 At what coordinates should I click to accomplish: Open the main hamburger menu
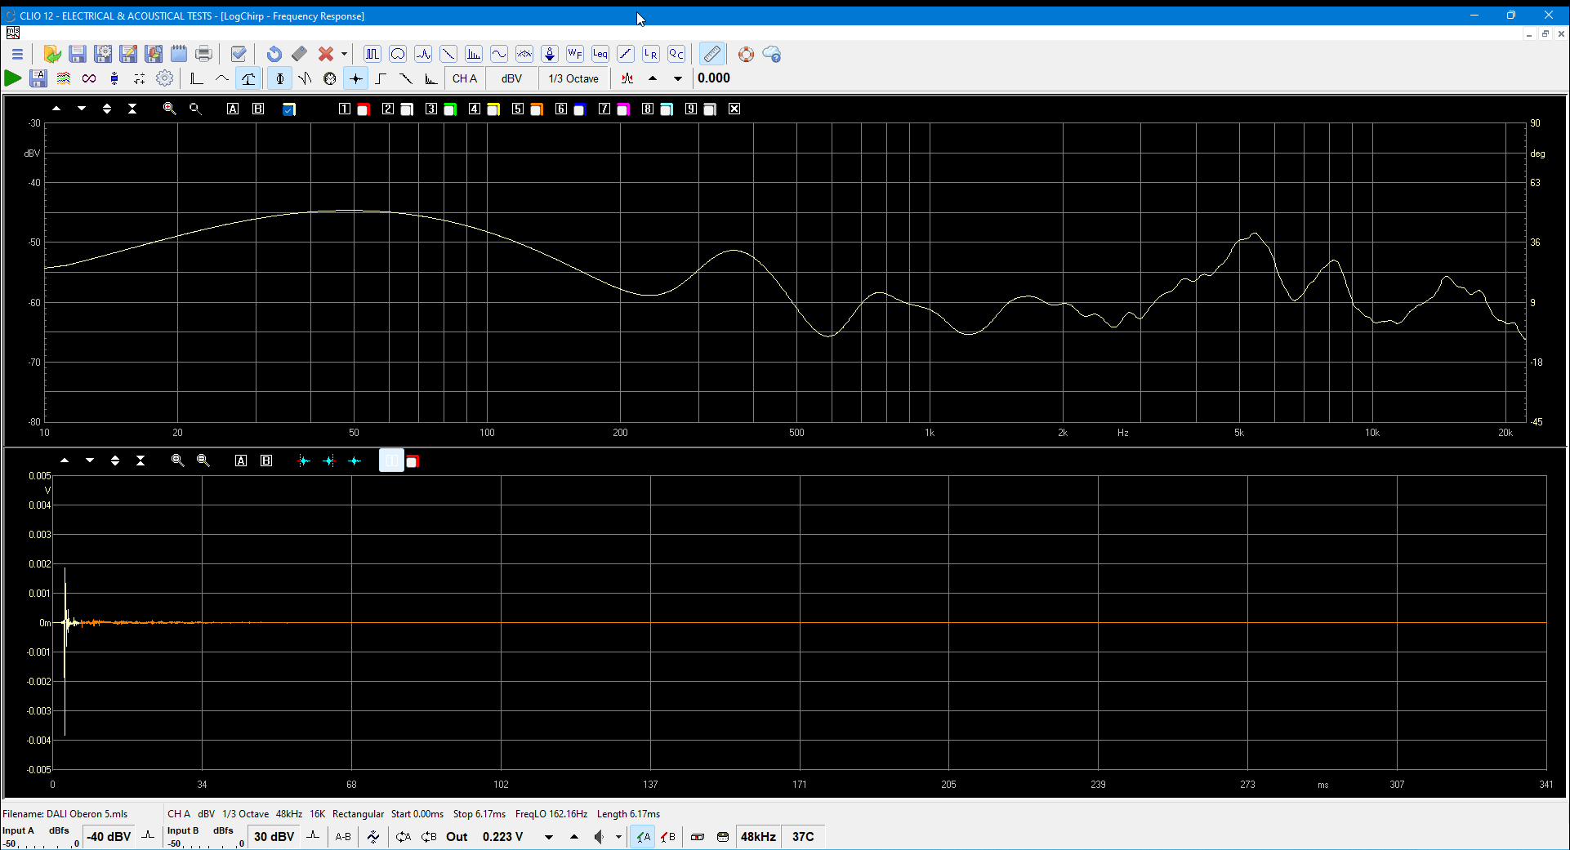click(17, 55)
